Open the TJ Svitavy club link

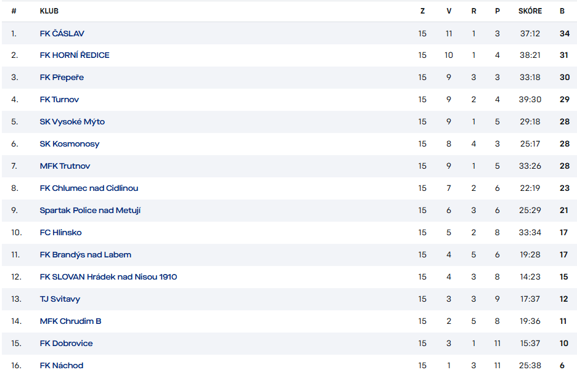60,299
